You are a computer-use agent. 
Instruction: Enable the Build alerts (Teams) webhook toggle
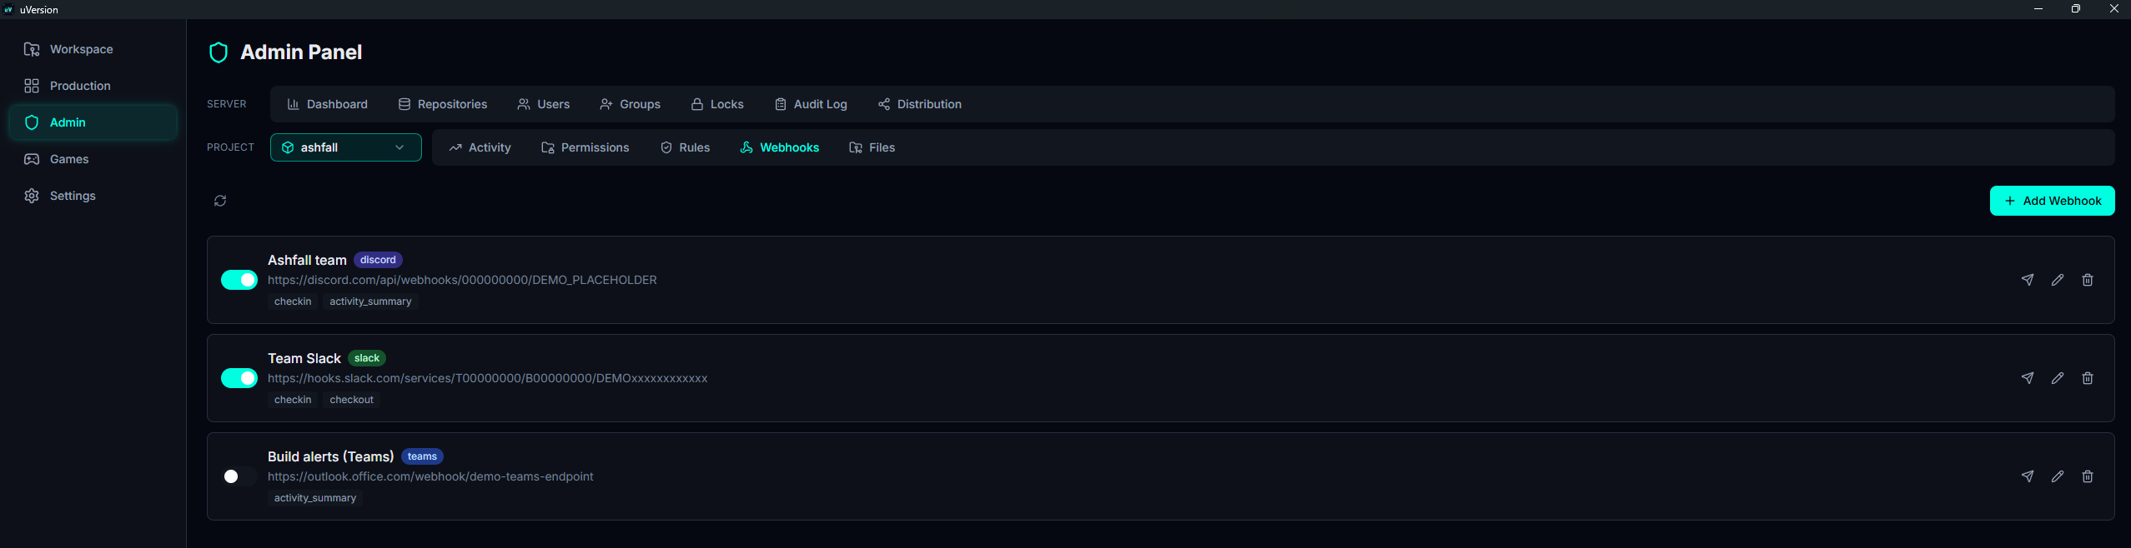click(239, 476)
